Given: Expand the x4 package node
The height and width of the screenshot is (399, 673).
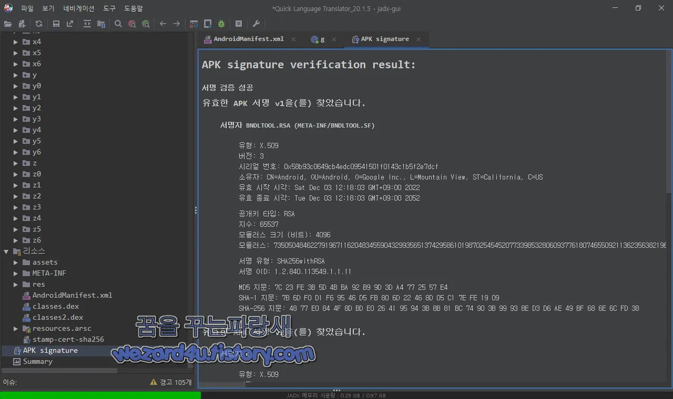Looking at the screenshot, I should [x=16, y=41].
